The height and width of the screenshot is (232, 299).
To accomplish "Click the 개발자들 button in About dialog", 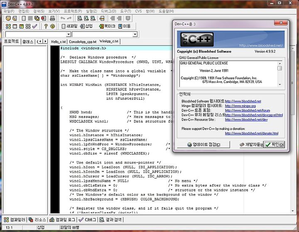I will click(x=251, y=145).
